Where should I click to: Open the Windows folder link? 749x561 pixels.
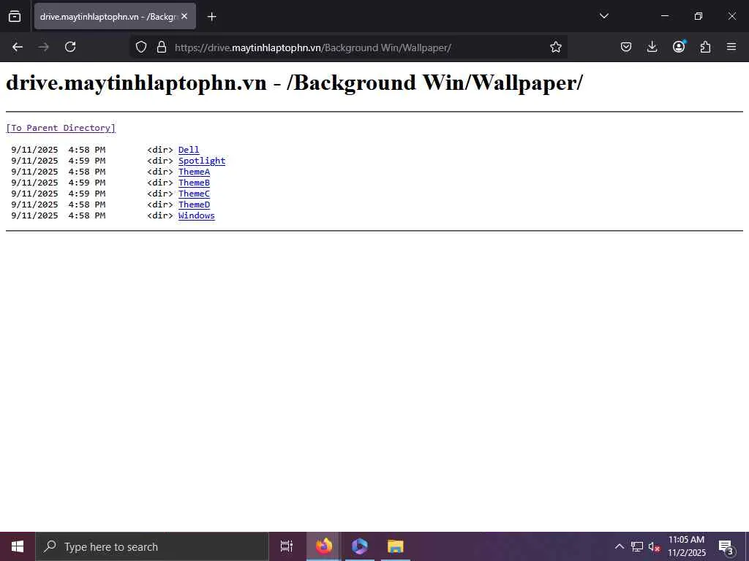coord(196,215)
